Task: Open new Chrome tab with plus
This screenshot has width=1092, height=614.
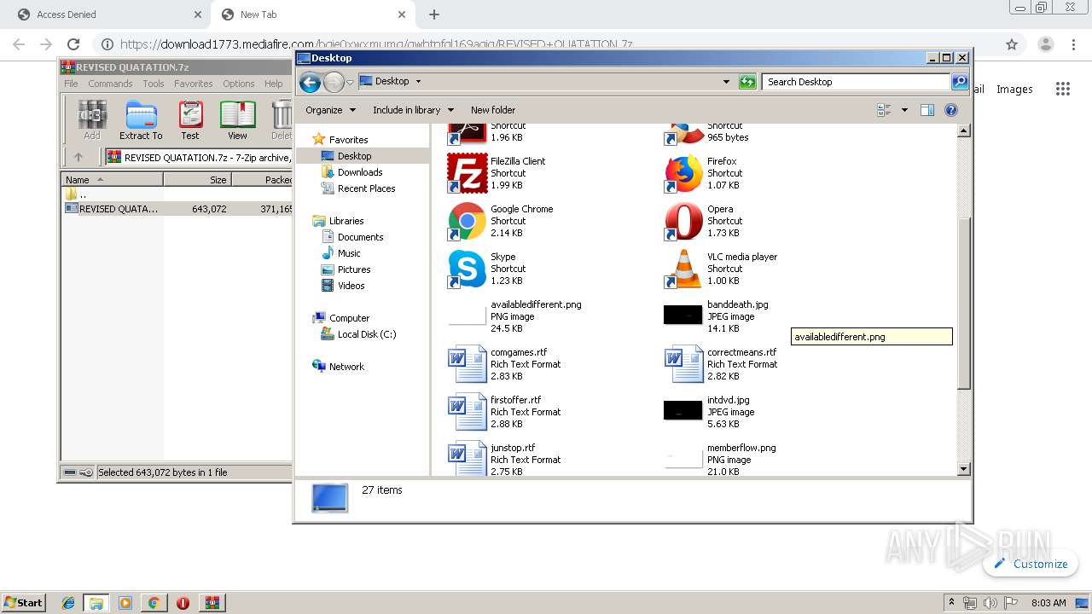Action: tap(434, 14)
